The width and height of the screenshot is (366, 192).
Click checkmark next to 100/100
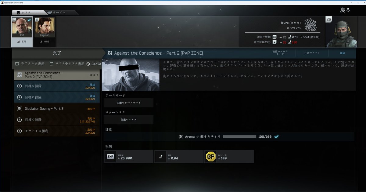pos(276,137)
